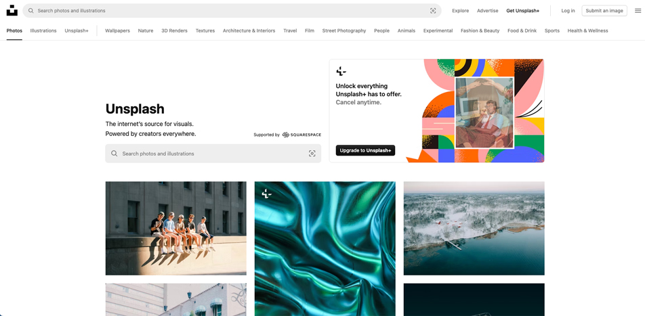
Task: Switch to Illustrations tab
Action: tap(43, 31)
